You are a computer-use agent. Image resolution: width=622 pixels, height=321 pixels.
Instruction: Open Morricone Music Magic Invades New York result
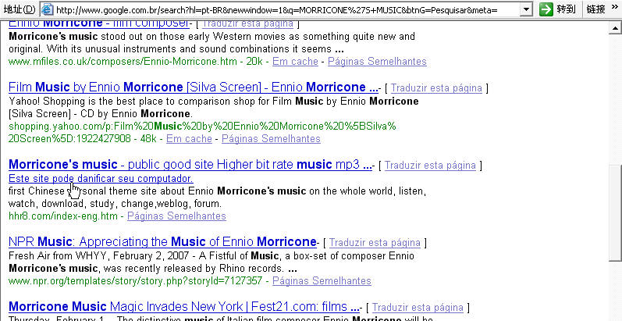pos(184,307)
